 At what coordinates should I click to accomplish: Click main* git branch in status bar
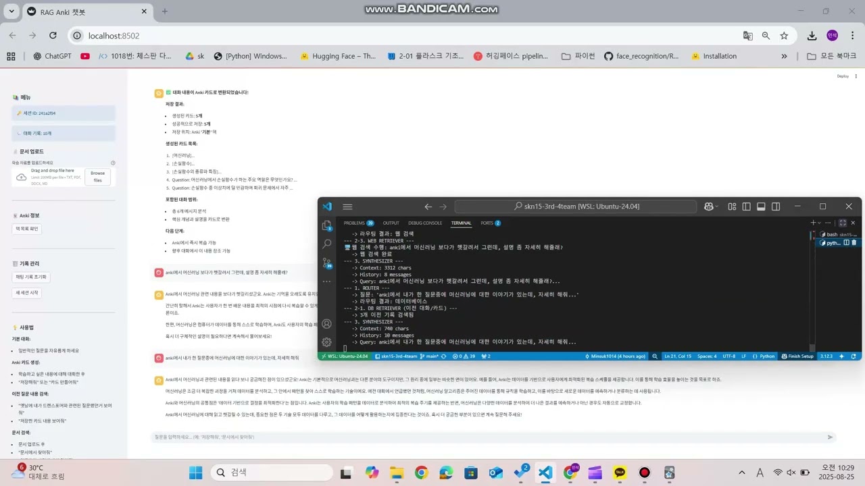[x=429, y=356]
